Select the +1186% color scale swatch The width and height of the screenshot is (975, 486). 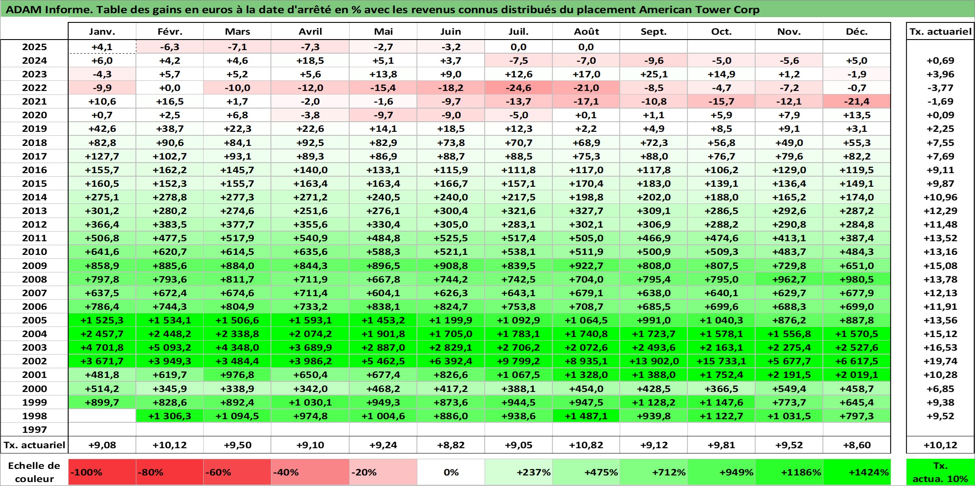(789, 472)
